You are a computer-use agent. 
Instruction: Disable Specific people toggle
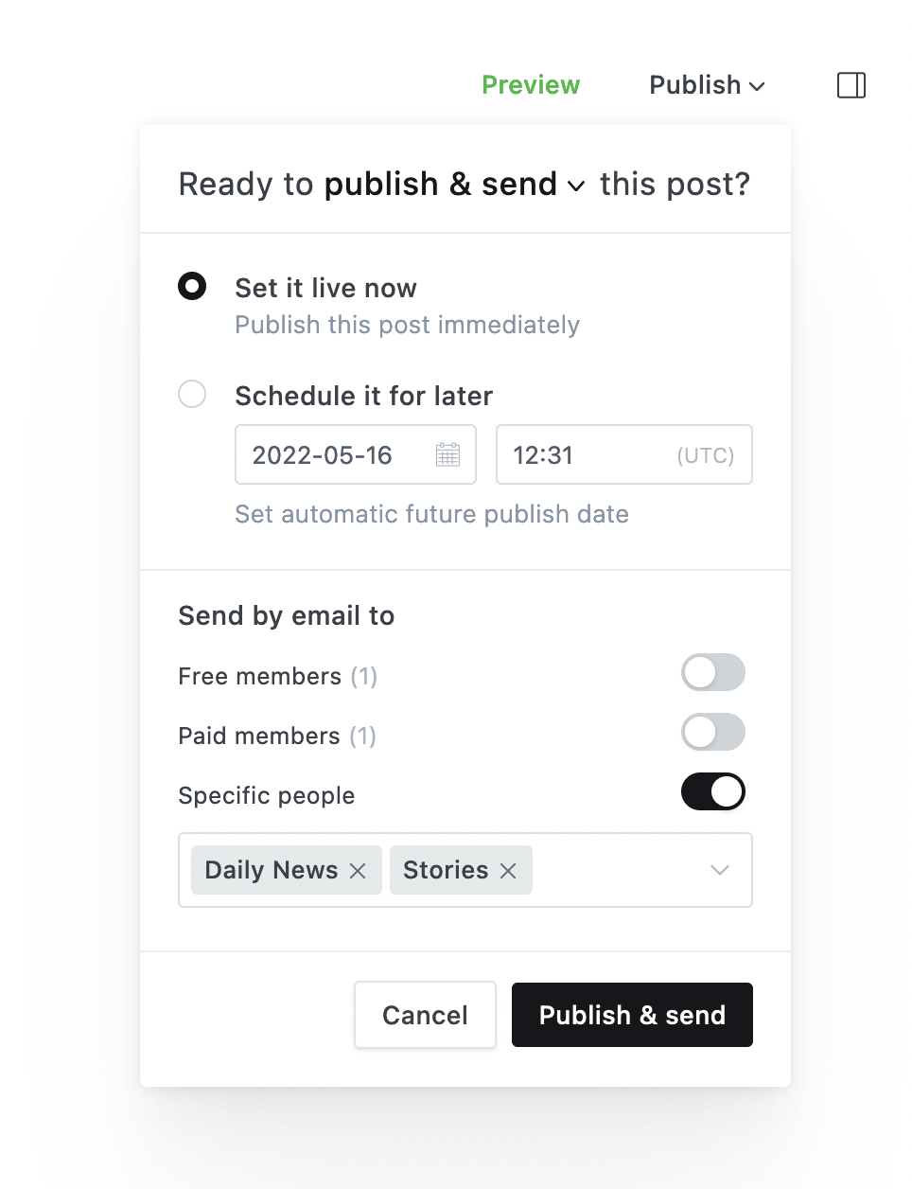(712, 792)
